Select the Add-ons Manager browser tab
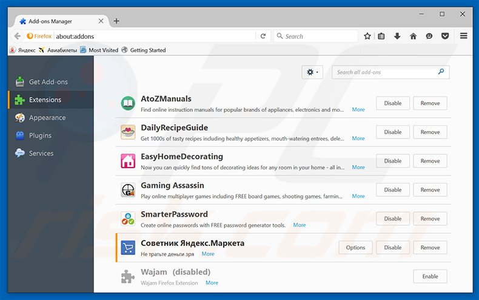The height and width of the screenshot is (300, 479). click(61, 21)
